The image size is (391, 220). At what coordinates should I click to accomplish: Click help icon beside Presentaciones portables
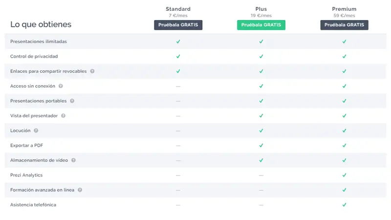click(72, 101)
